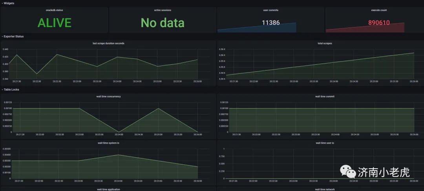This screenshot has width=424, height=191.
Task: Click the WeChat logo watermark icon
Action: pos(348,171)
